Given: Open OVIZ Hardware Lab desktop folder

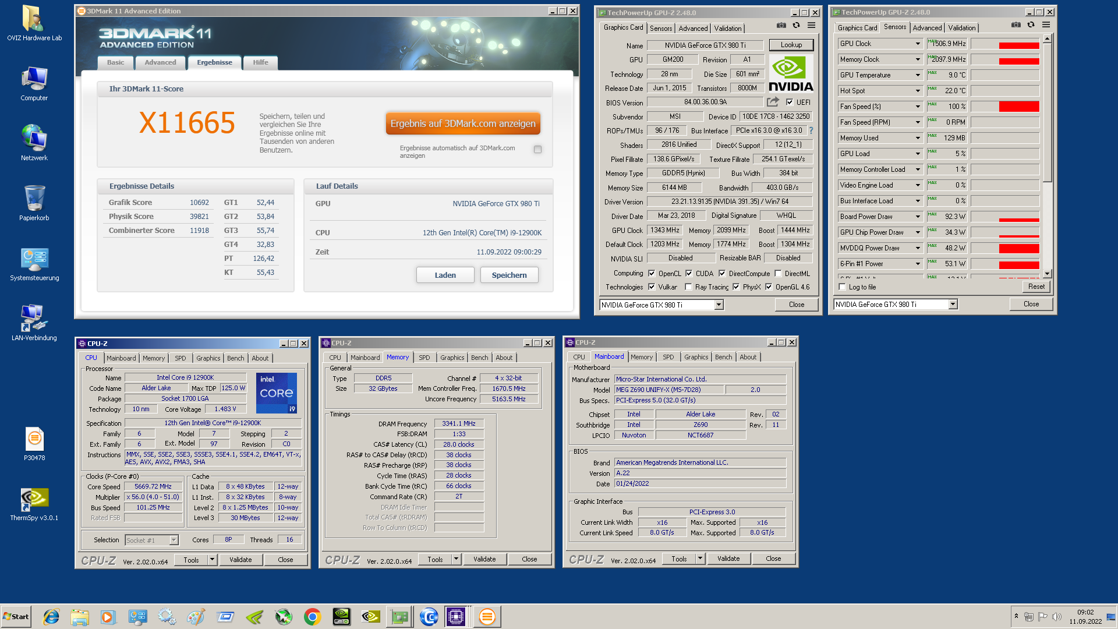Looking at the screenshot, I should (34, 23).
